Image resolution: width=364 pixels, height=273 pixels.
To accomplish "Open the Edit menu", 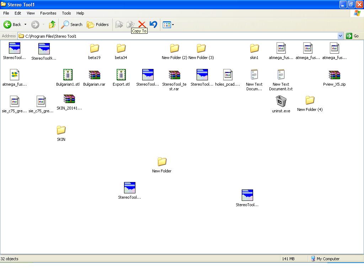I will point(18,13).
